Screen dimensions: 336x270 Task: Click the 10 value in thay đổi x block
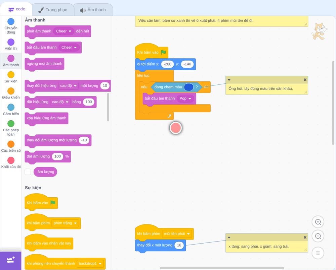tap(179, 245)
